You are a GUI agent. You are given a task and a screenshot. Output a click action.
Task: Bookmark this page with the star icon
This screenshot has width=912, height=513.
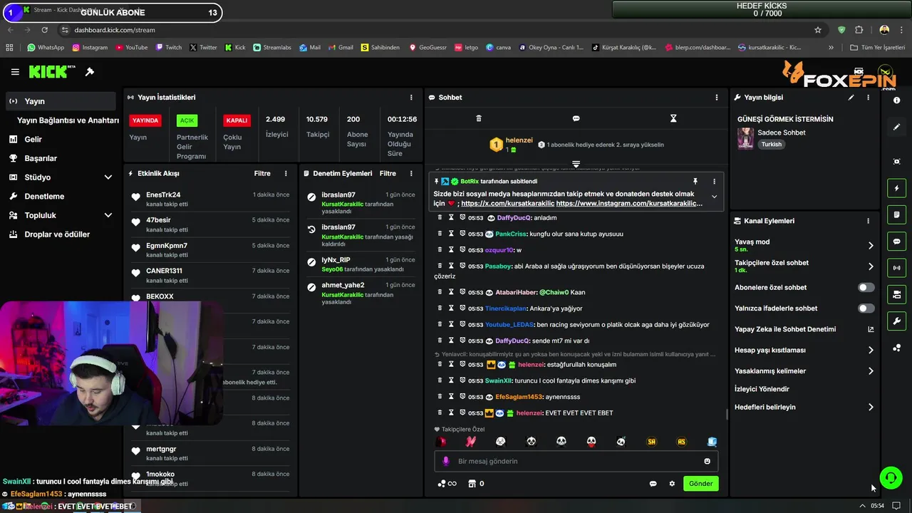[x=818, y=30]
